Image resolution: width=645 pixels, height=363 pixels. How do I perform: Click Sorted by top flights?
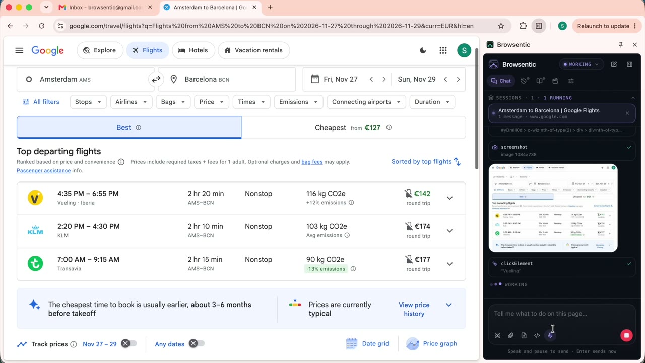tap(426, 162)
